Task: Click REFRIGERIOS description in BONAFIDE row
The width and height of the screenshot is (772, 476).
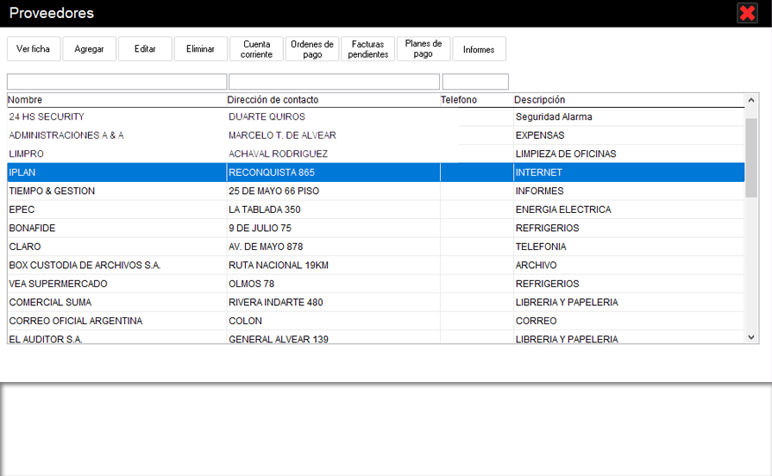Action: (629, 228)
